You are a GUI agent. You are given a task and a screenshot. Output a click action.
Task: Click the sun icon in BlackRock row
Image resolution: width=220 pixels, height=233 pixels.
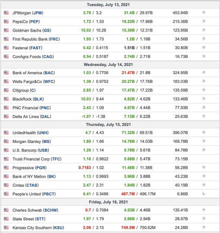[x=204, y=99]
